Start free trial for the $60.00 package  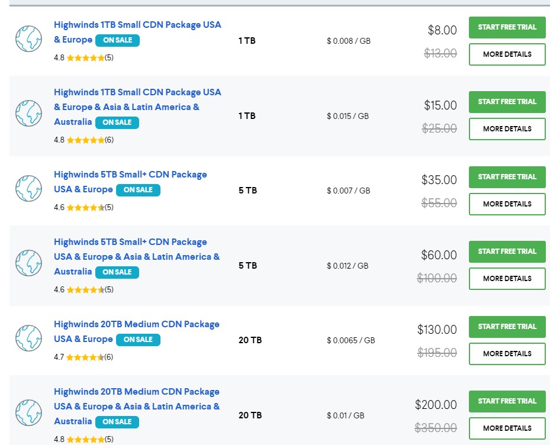coord(507,251)
